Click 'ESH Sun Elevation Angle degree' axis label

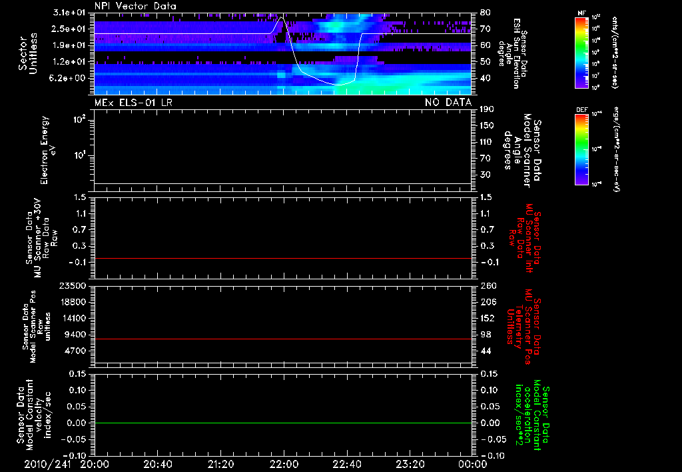(512, 53)
